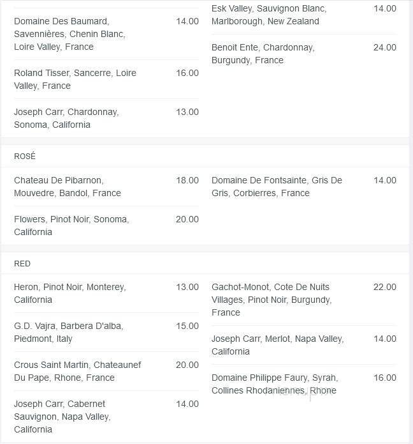
Task: Click Benoit Ente Chardonnay, Burgundy entry
Action: (x=263, y=54)
